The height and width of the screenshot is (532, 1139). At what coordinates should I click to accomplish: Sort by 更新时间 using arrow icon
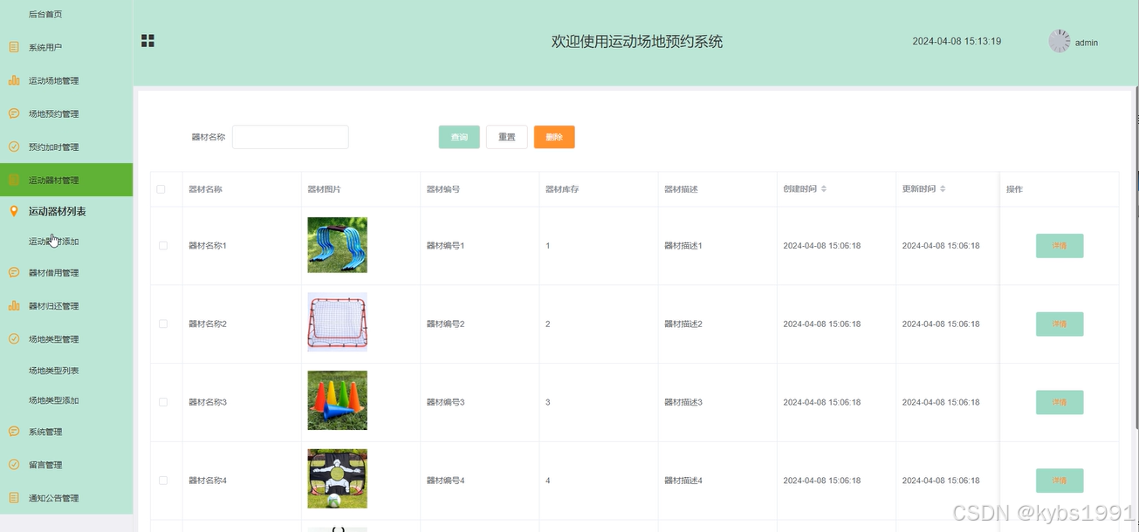pos(943,189)
